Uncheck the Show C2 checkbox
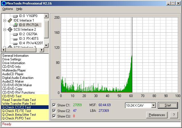The width and height of the screenshot is (182, 128). click(x=54, y=111)
